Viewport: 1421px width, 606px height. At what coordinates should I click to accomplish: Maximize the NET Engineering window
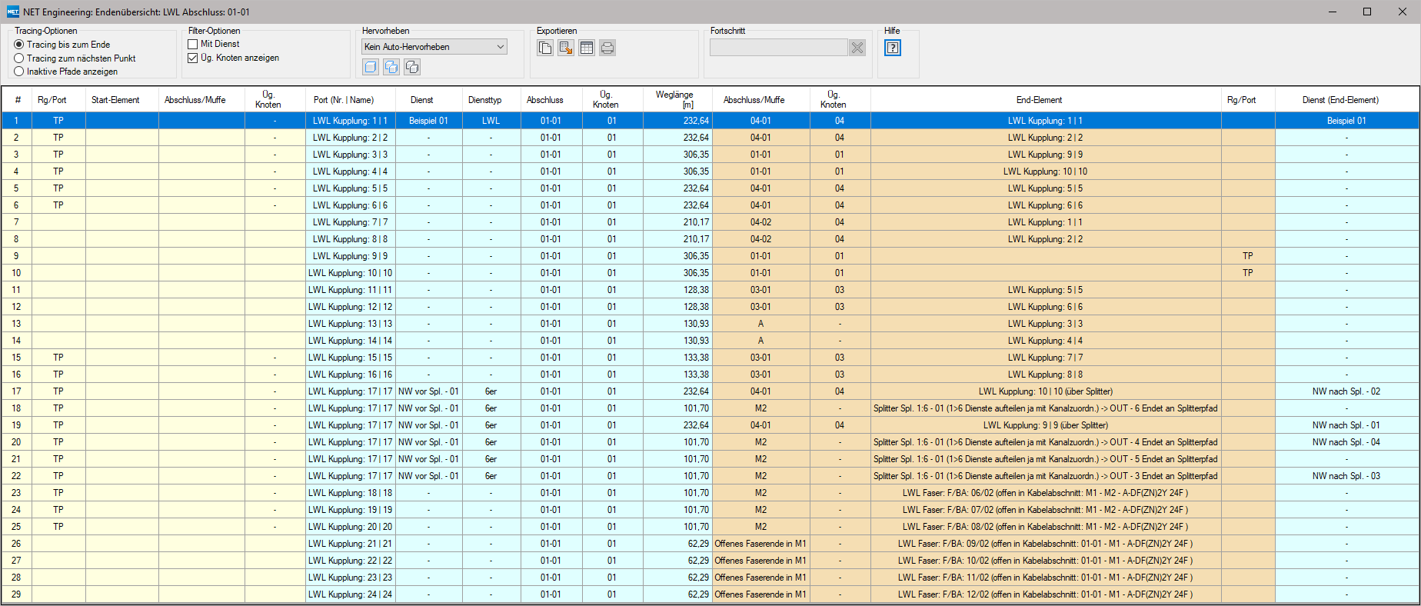[x=1367, y=12]
